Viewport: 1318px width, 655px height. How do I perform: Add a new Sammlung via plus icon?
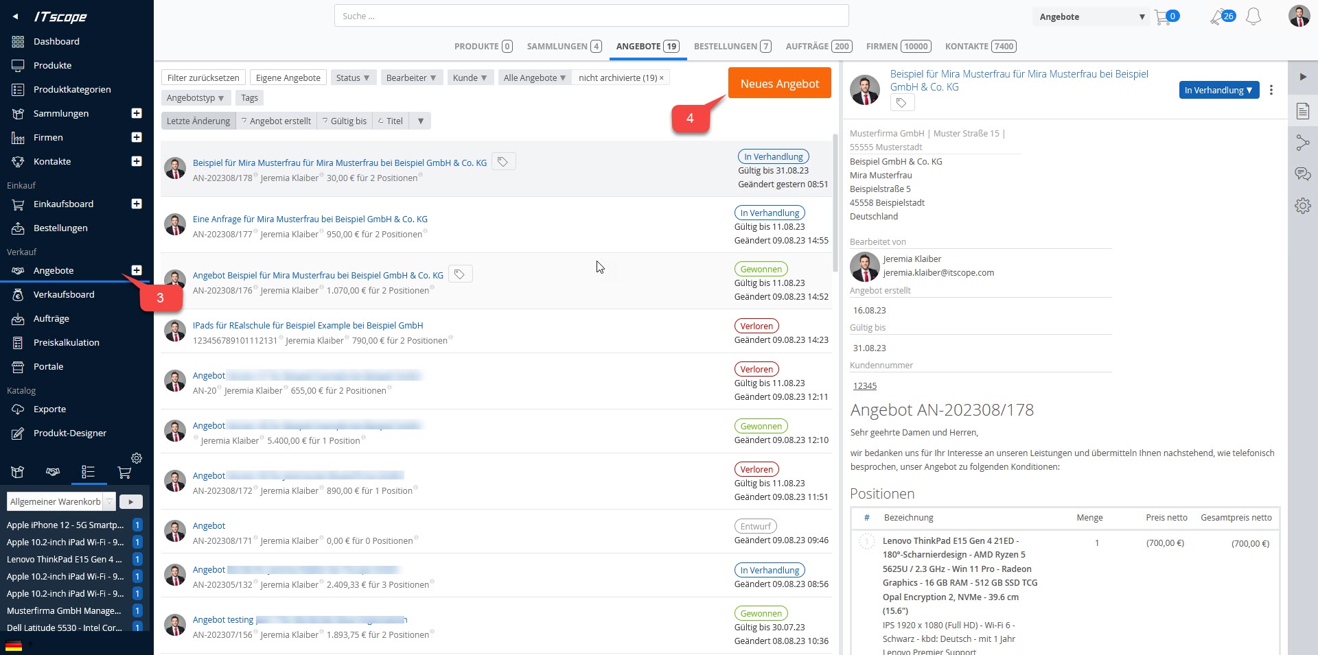137,113
